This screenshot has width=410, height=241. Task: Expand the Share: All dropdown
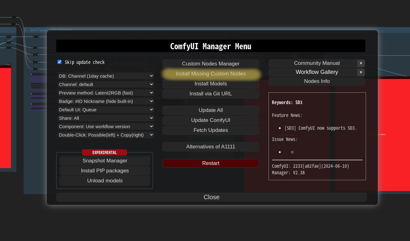[106, 118]
